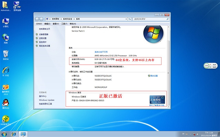The height and width of the screenshot is (137, 220).
Task: Select the System window taskbar button
Action: [23, 134]
